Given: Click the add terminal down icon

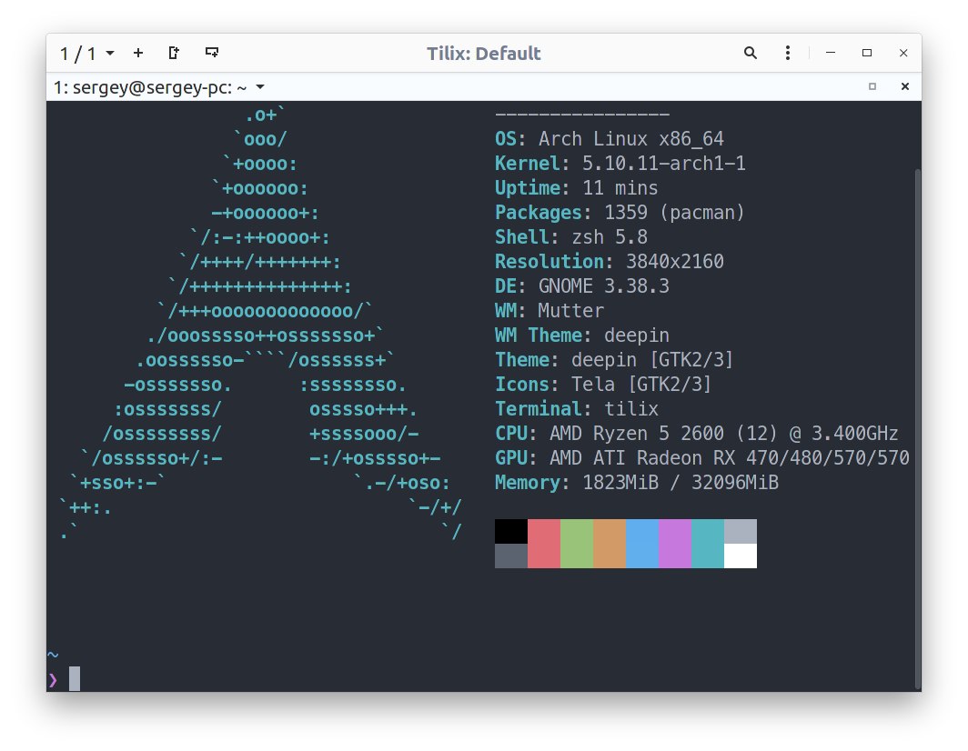Looking at the screenshot, I should pyautogui.click(x=212, y=53).
